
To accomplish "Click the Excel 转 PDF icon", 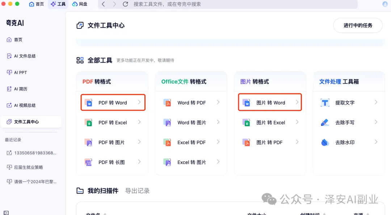I will pos(167,142).
